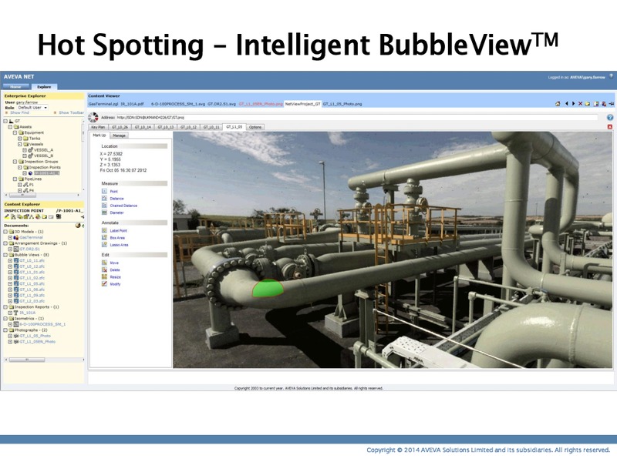Screen dimensions: 617x462
Task: Click the pencil icon in Content Explorer toolbar
Action: coord(7,216)
